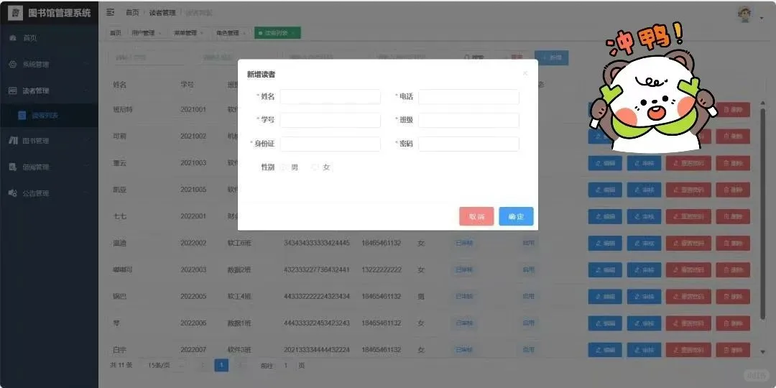Click the 公告管理 icon in sidebar
This screenshot has width=776, height=388.
click(13, 193)
